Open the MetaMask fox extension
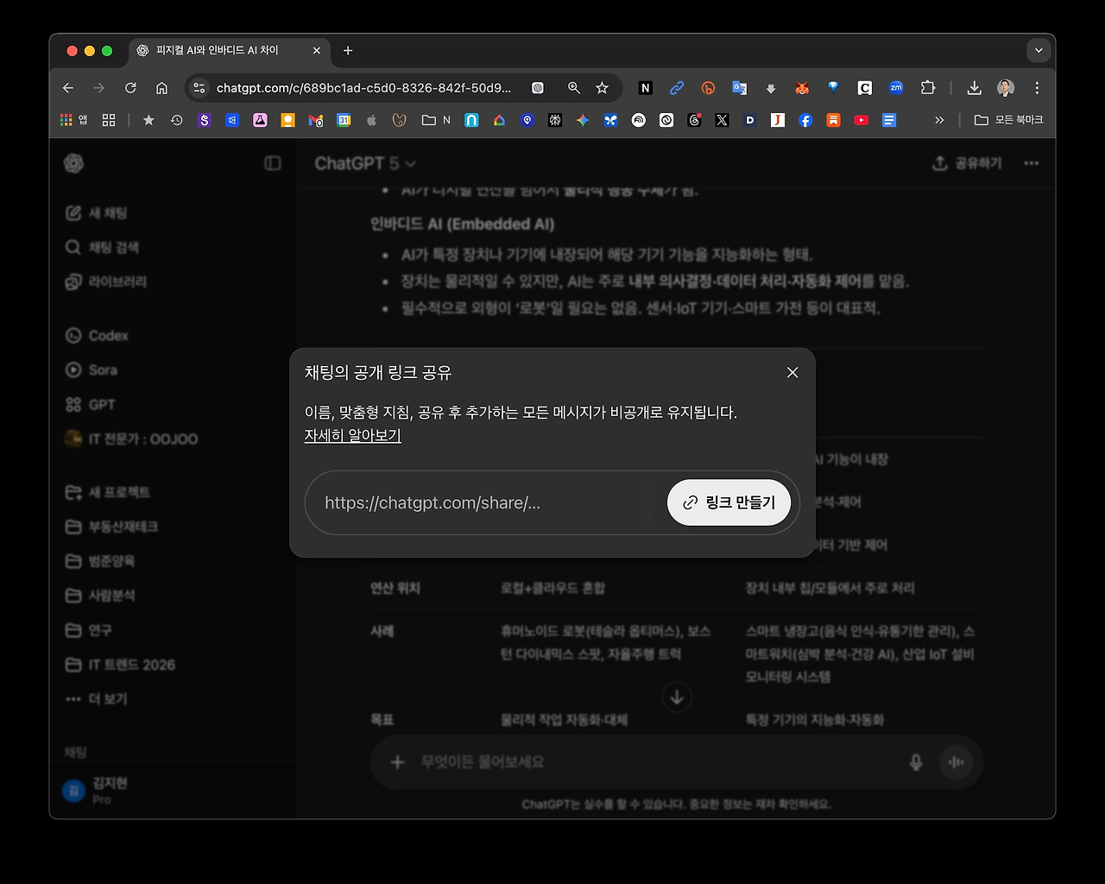This screenshot has width=1105, height=884. (802, 88)
